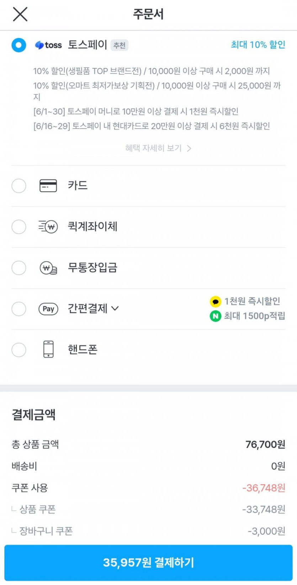
Task: Click the quick account transfer icon
Action: pos(48,227)
